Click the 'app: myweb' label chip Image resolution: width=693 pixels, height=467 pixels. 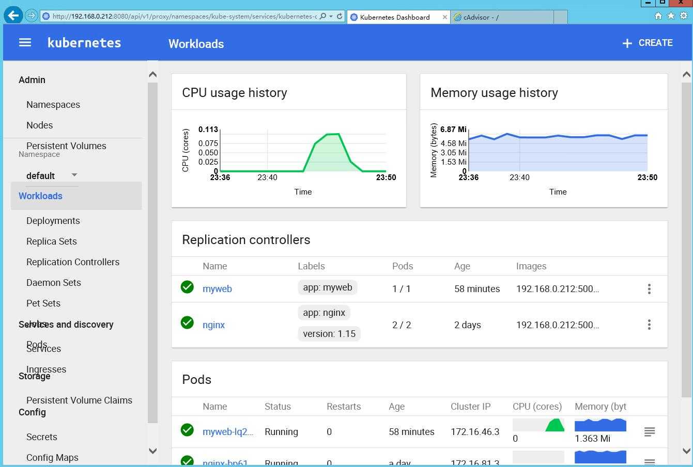pos(328,287)
